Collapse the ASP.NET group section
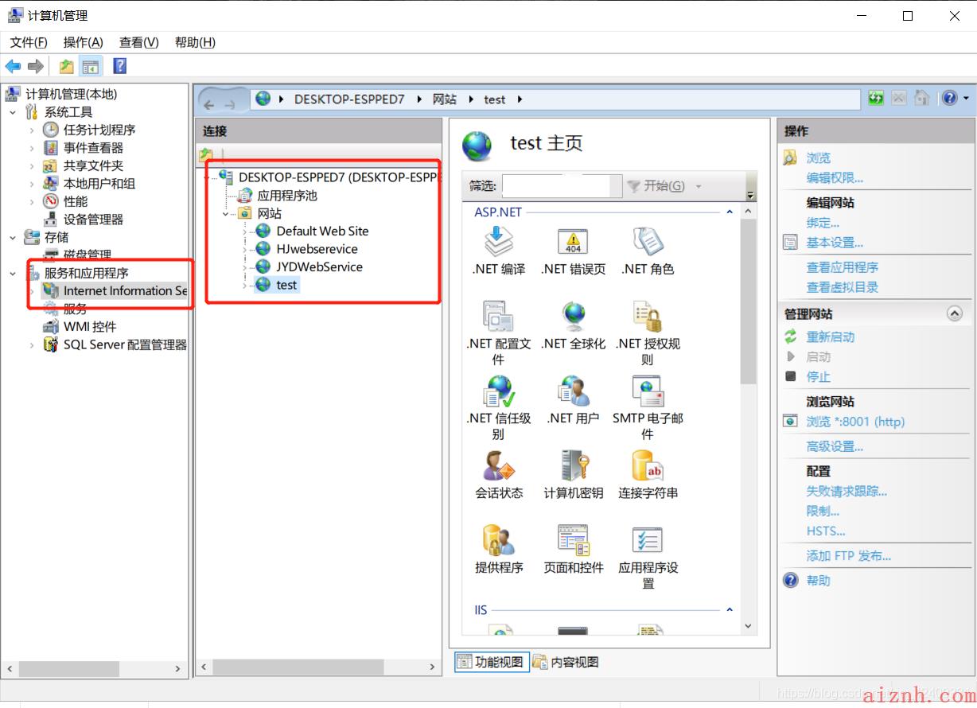The image size is (977, 708). pyautogui.click(x=729, y=212)
